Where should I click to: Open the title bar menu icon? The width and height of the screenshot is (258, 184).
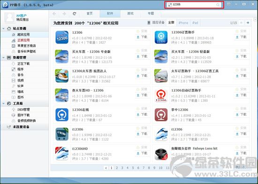click(x=228, y=4)
